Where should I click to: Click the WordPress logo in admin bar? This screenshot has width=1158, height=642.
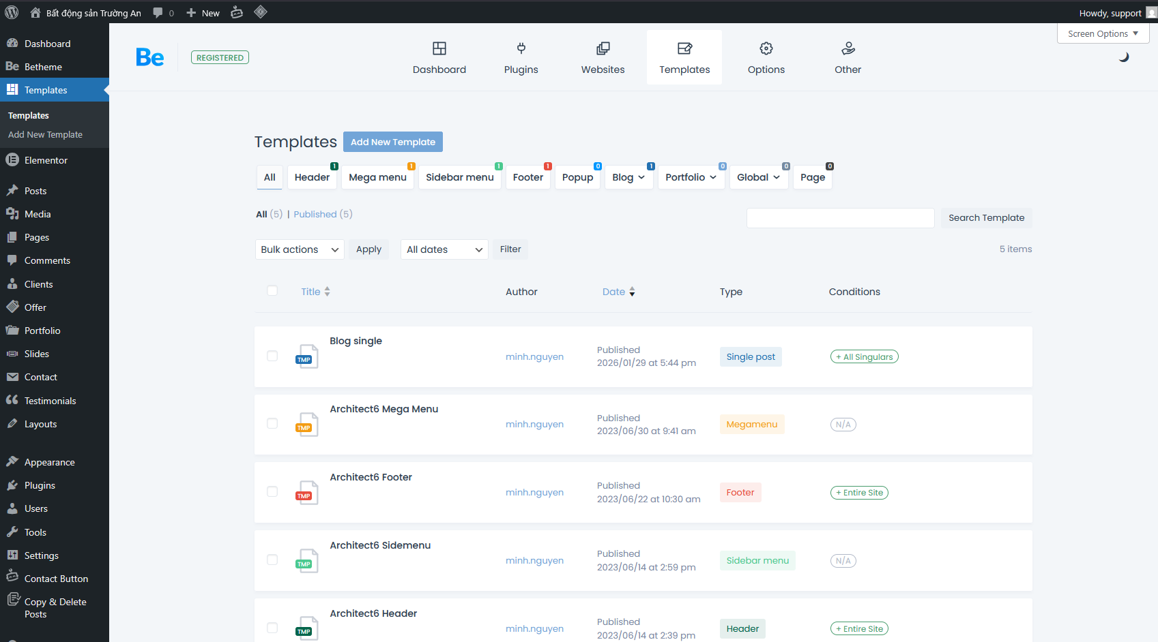12,12
